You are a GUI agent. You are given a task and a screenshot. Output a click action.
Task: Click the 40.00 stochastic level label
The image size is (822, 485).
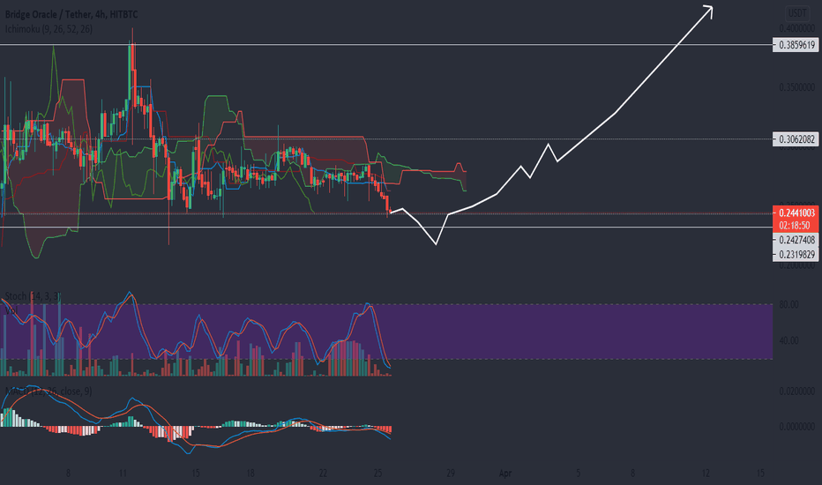[789, 340]
